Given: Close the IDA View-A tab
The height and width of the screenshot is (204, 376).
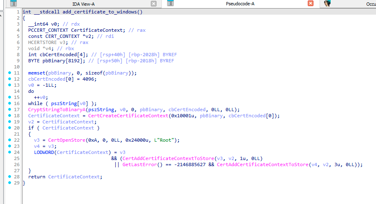Looking at the screenshot, I should click(154, 4).
